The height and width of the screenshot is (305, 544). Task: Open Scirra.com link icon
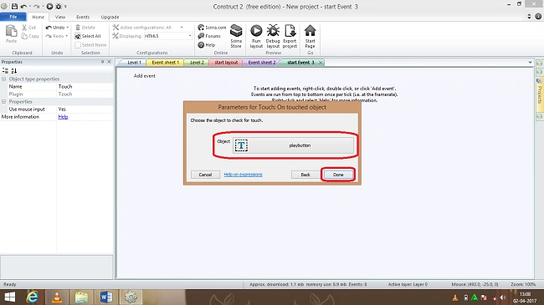coord(201,28)
